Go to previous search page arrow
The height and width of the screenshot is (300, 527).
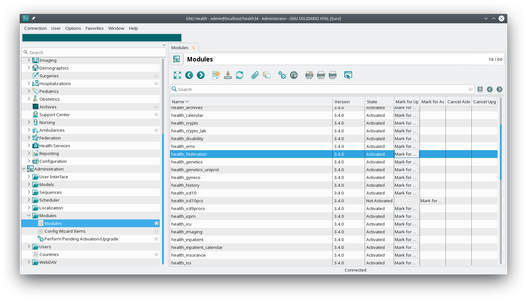490,89
